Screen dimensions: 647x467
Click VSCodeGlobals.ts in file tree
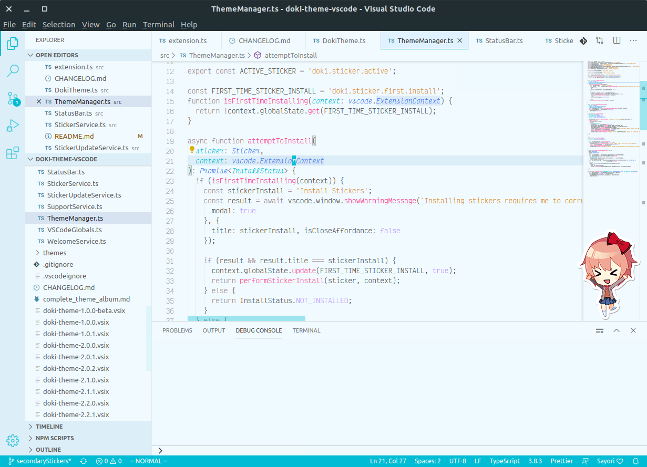tap(88, 230)
